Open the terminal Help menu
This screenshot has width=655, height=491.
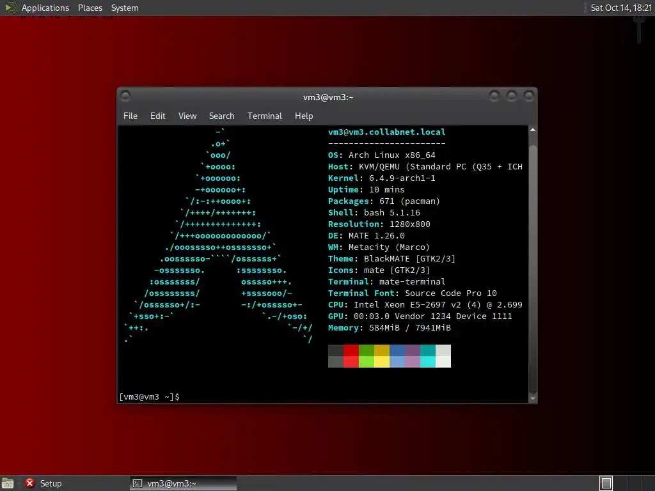click(304, 116)
